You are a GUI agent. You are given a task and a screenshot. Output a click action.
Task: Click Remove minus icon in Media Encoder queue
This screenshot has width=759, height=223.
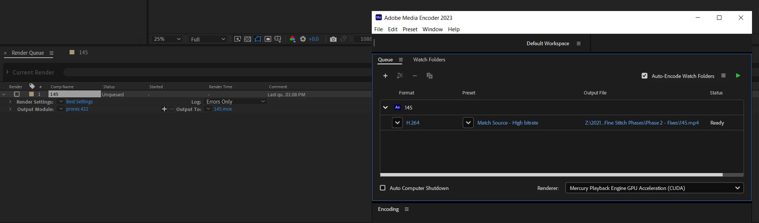pyautogui.click(x=415, y=76)
